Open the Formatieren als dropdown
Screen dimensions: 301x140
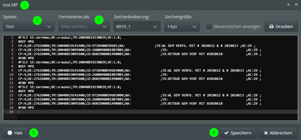(x=84, y=26)
